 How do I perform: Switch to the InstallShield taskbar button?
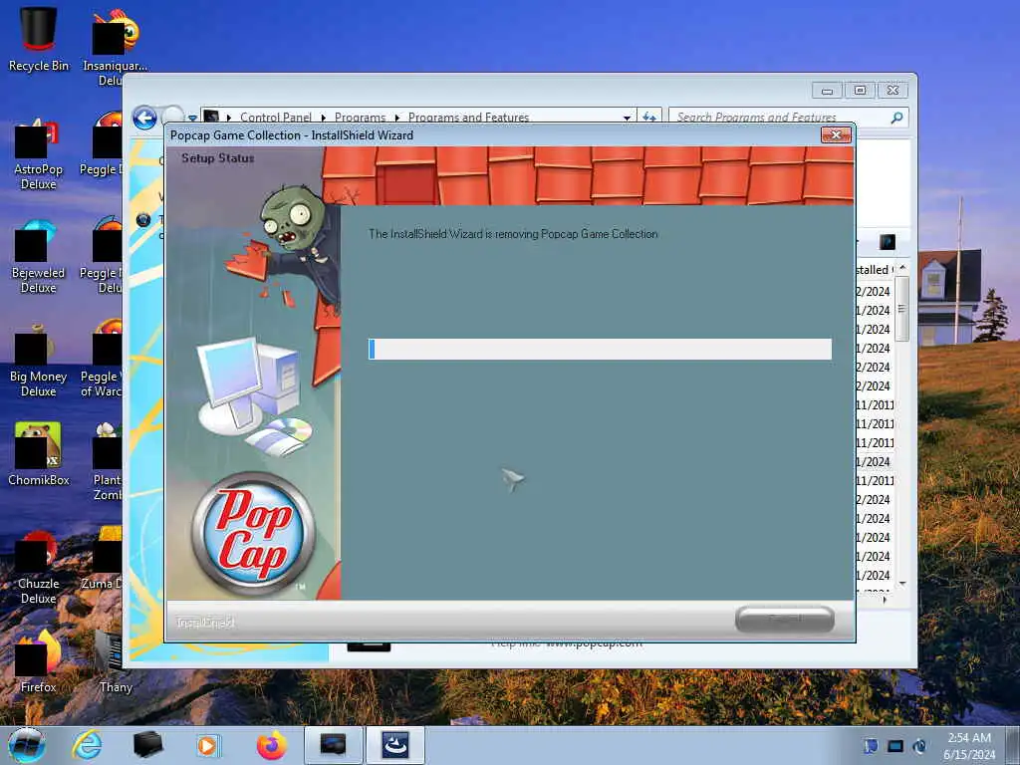pyautogui.click(x=394, y=745)
